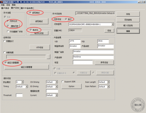Click the 简易扫描 button

pyautogui.click(x=105, y=73)
